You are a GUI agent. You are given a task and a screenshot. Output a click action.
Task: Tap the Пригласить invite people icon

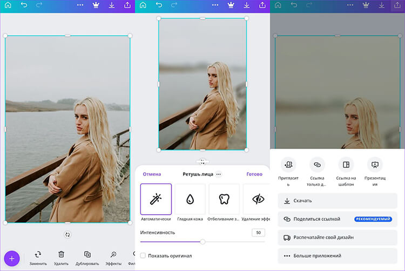tap(288, 165)
